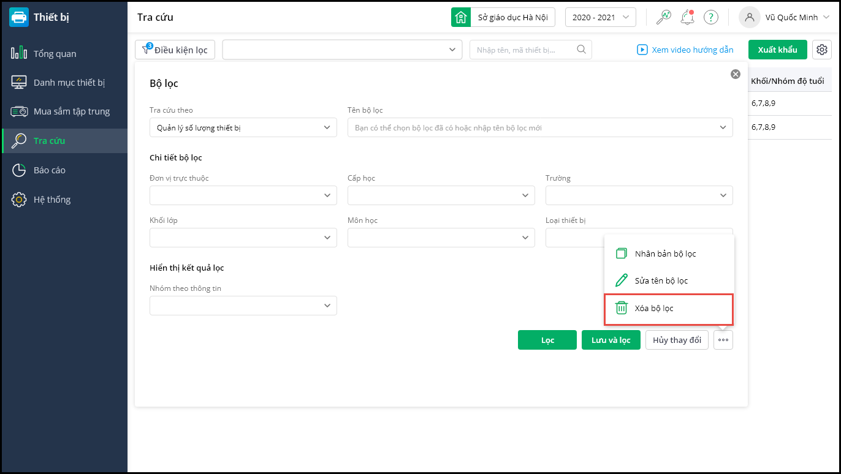The height and width of the screenshot is (474, 841).
Task: Open the three-dots more options button
Action: click(723, 340)
